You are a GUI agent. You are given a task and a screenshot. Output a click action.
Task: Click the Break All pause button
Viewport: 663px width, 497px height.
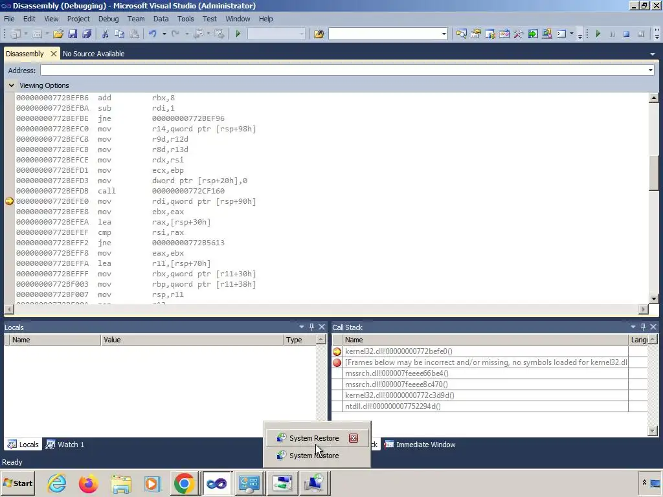coord(612,34)
